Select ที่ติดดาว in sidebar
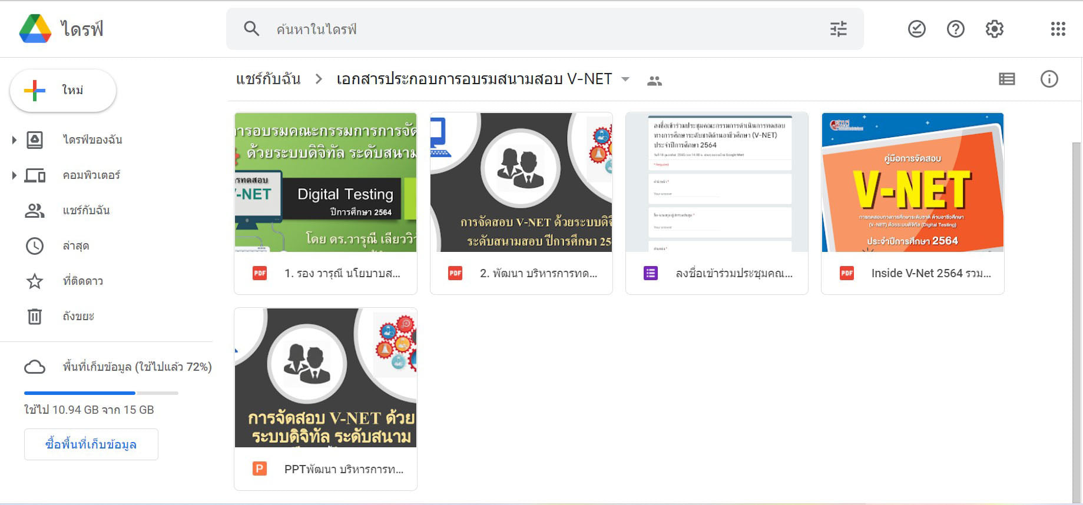 click(83, 281)
